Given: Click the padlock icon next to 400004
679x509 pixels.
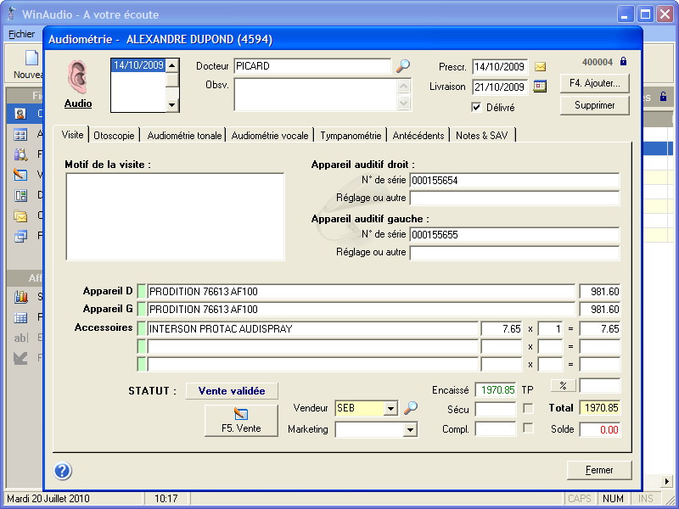Looking at the screenshot, I should coord(623,62).
